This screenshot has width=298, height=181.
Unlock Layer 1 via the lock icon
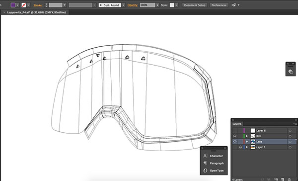(240, 147)
